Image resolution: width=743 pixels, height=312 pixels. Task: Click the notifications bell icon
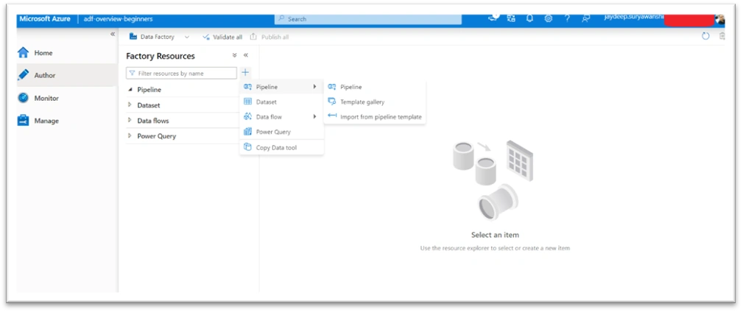[529, 18]
